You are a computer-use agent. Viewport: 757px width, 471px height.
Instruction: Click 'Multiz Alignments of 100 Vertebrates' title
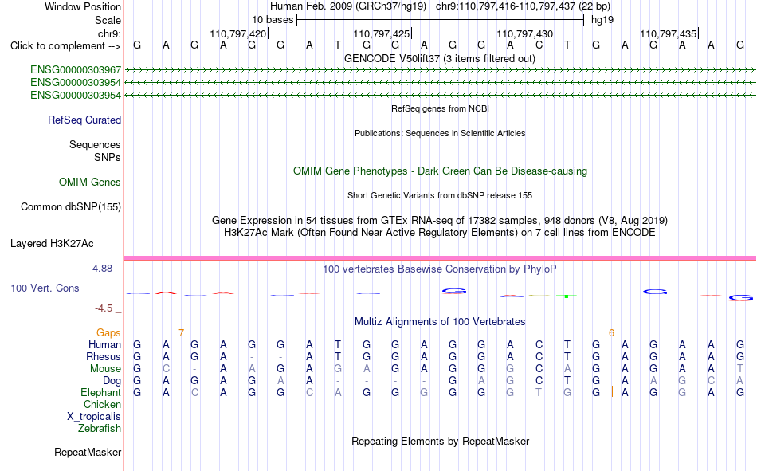click(440, 322)
